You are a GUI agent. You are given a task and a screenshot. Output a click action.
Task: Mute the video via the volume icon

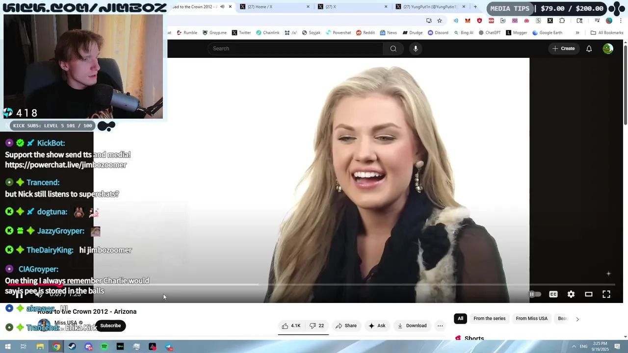[39, 294]
